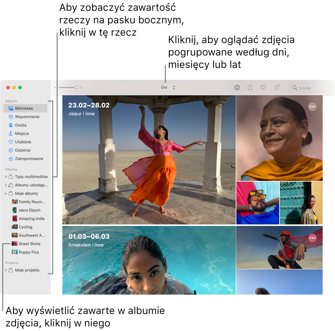Screen dimensions: 335x331
Task: Open Wspomnienia in the sidebar
Action: tap(27, 117)
